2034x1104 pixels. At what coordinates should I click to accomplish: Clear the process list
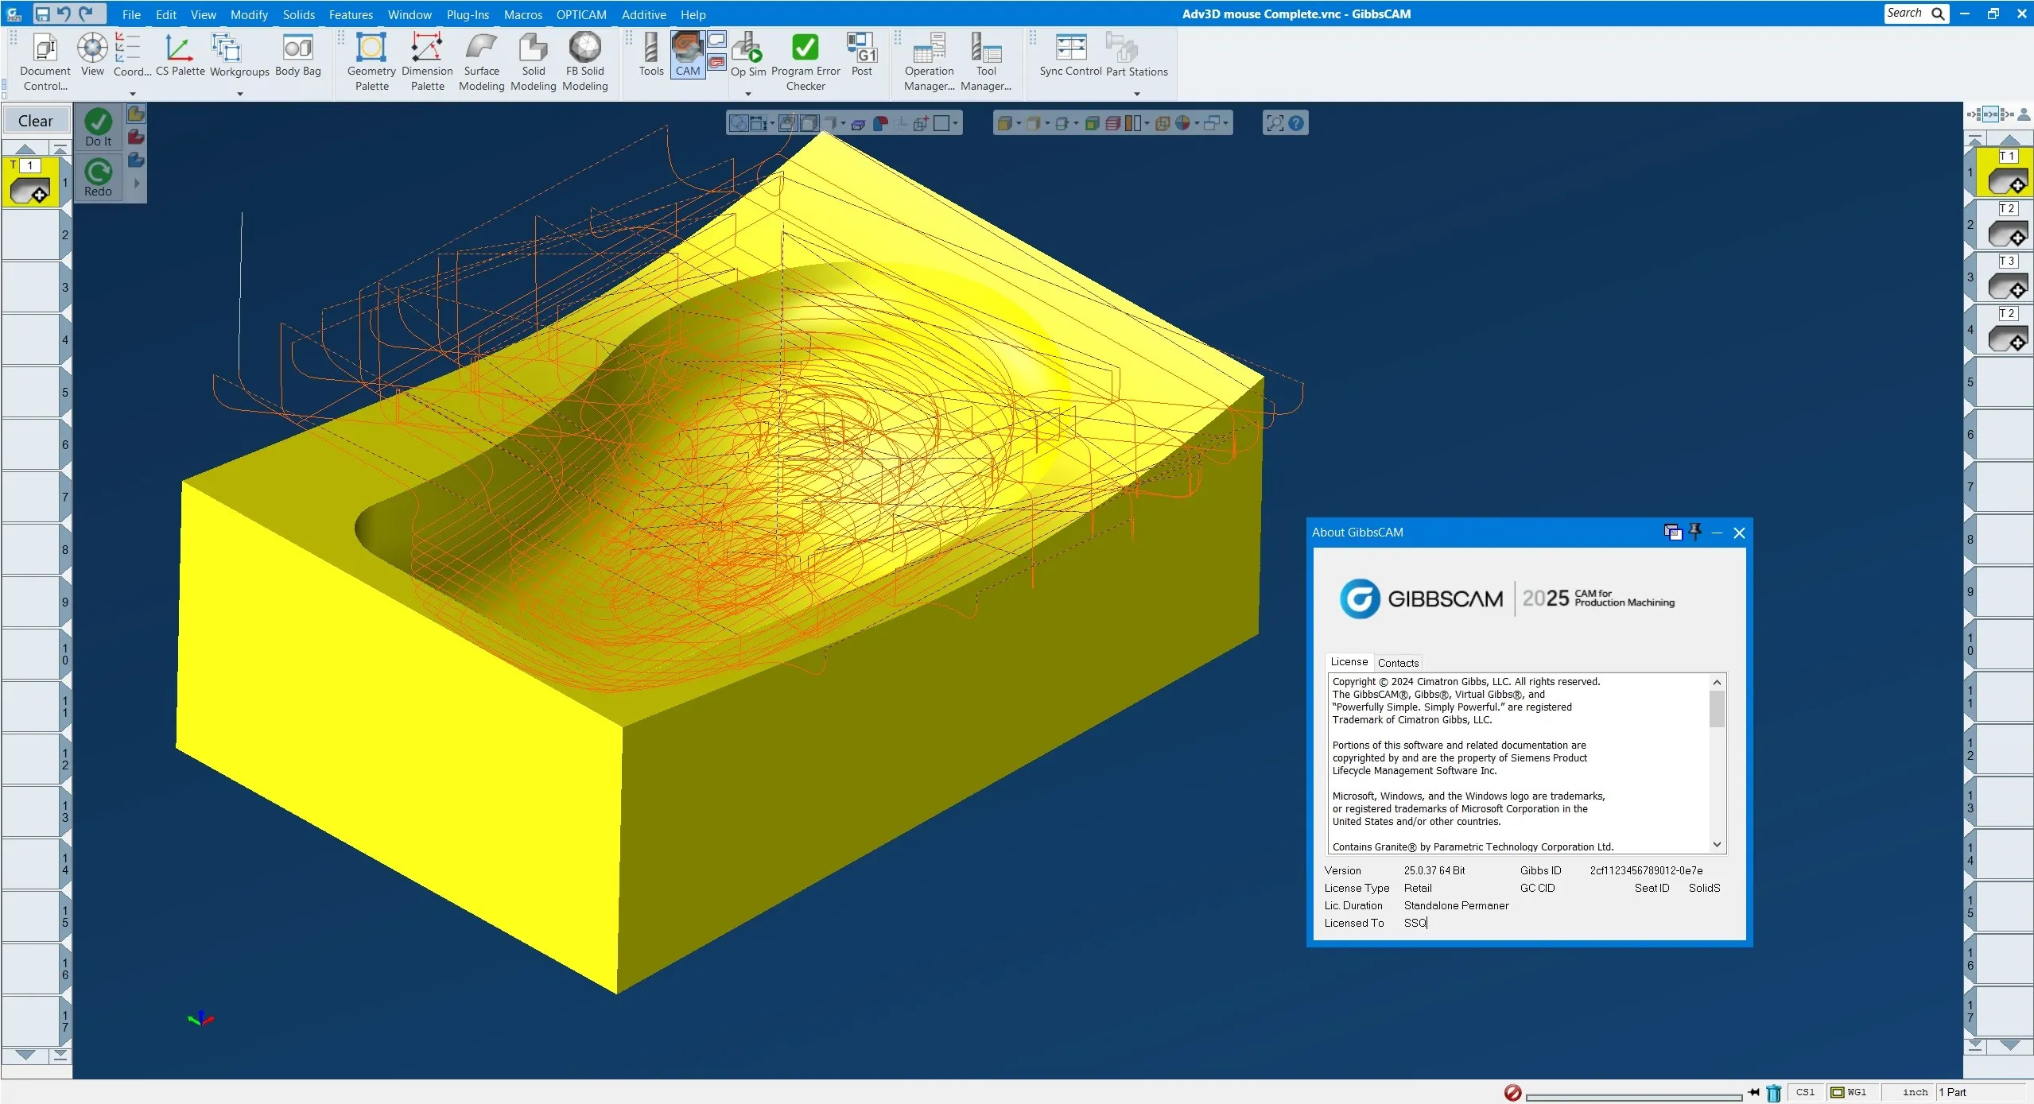(x=36, y=121)
